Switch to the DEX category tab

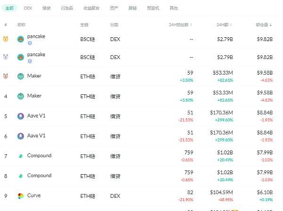[28, 8]
